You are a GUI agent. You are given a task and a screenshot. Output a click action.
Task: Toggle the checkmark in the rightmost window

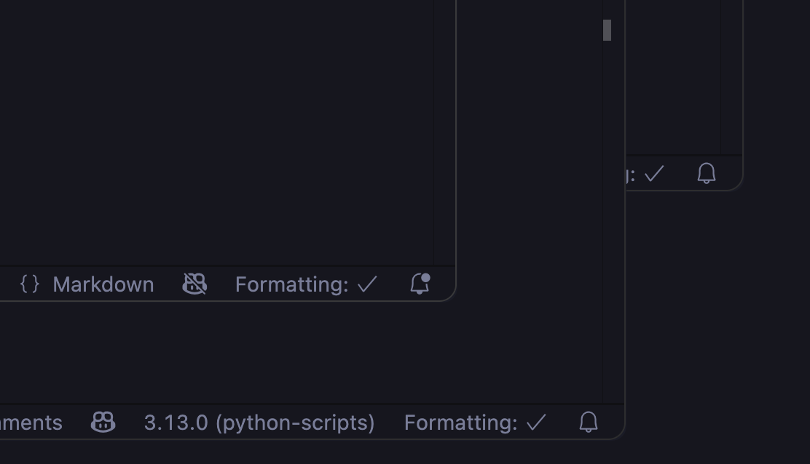pos(654,174)
